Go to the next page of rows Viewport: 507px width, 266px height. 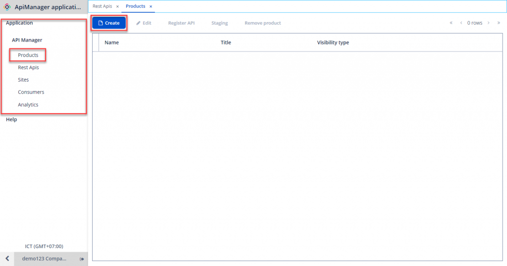tap(488, 23)
